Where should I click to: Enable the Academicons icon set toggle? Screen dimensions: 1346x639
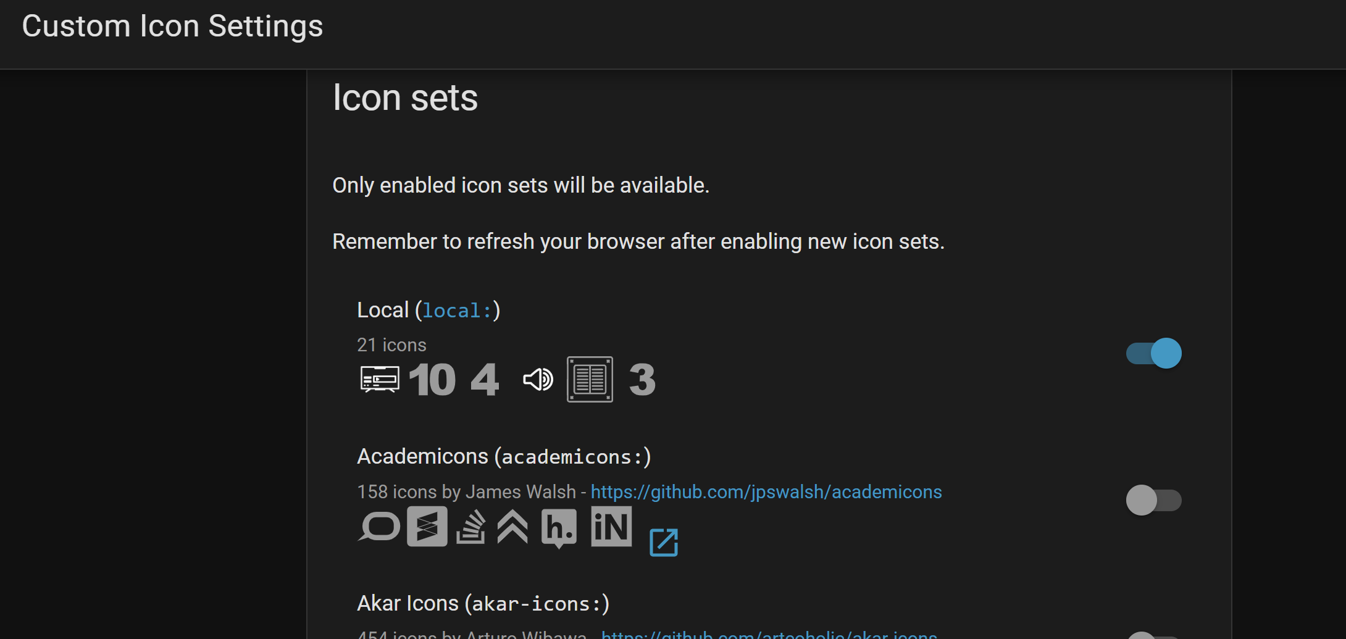(1153, 500)
